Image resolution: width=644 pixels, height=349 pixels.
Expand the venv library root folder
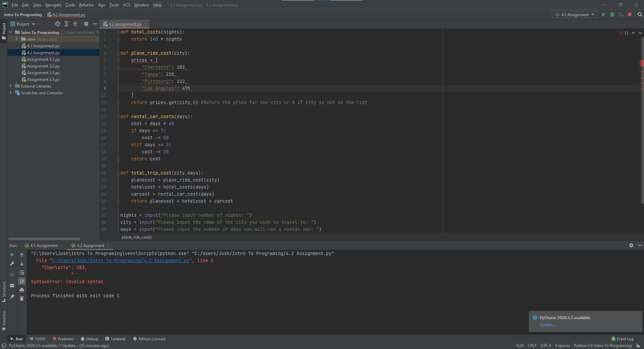(x=16, y=39)
